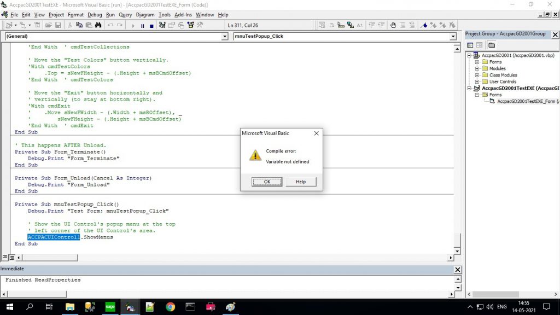
Task: Expand the Modules folder node
Action: click(477, 68)
